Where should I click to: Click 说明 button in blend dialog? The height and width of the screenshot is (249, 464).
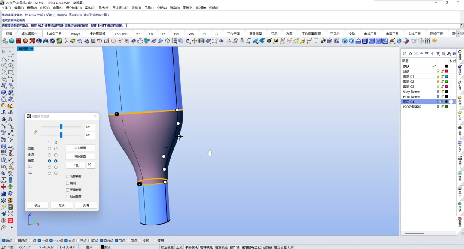(85, 205)
